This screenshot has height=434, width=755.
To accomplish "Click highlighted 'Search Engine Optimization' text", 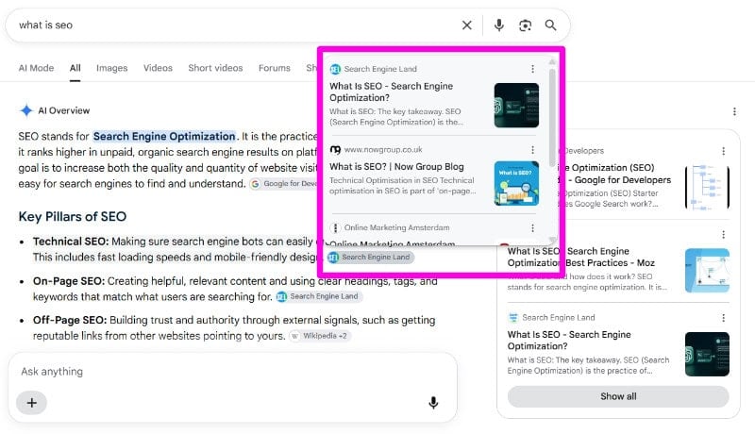I will click(x=164, y=136).
